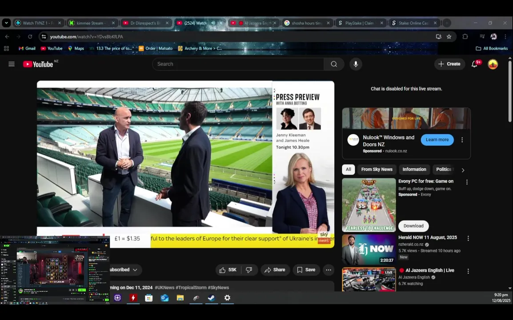Save the video to a playlist
The image size is (513, 320).
point(306,270)
